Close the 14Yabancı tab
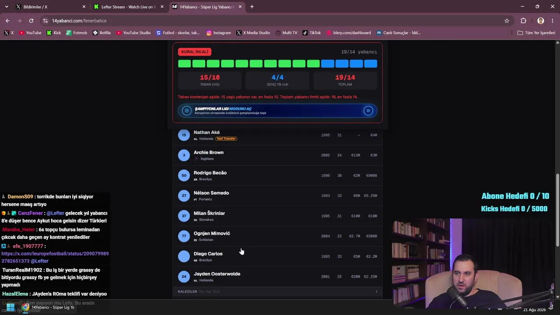Screen dimensions: 560x315 pos(240,7)
